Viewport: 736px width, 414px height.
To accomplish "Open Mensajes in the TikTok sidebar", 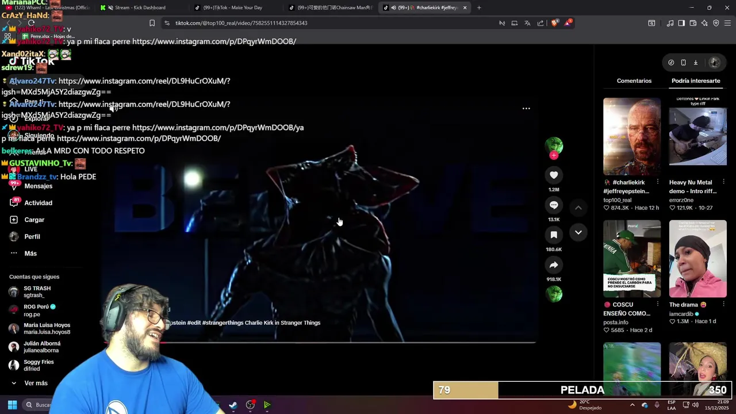I will [x=38, y=186].
